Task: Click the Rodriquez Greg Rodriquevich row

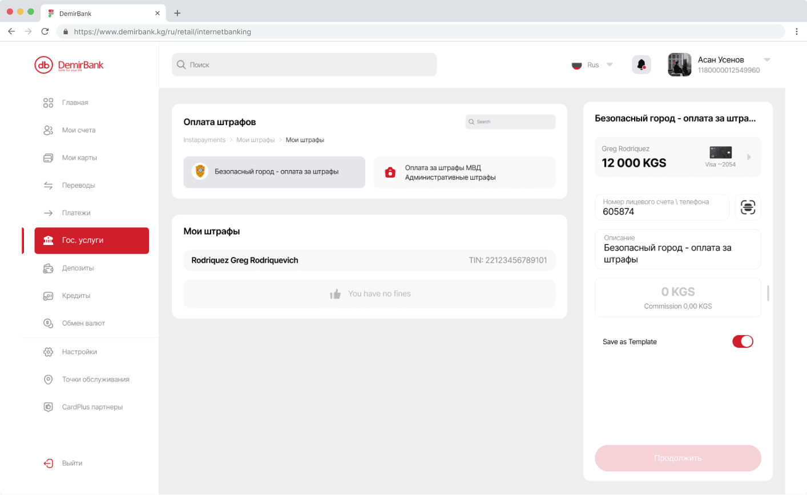Action: (x=369, y=260)
